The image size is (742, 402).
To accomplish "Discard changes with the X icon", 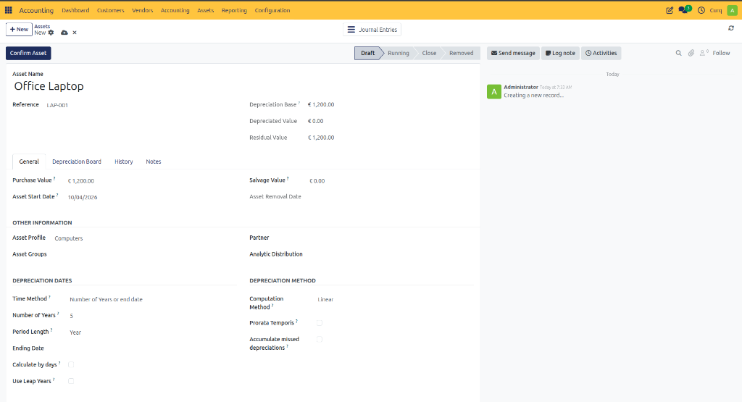I will click(x=75, y=33).
